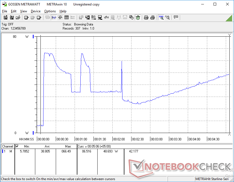The width and height of the screenshot is (234, 182).
Task: Click the grayed-out digital display view icon
Action: pyautogui.click(x=48, y=18)
